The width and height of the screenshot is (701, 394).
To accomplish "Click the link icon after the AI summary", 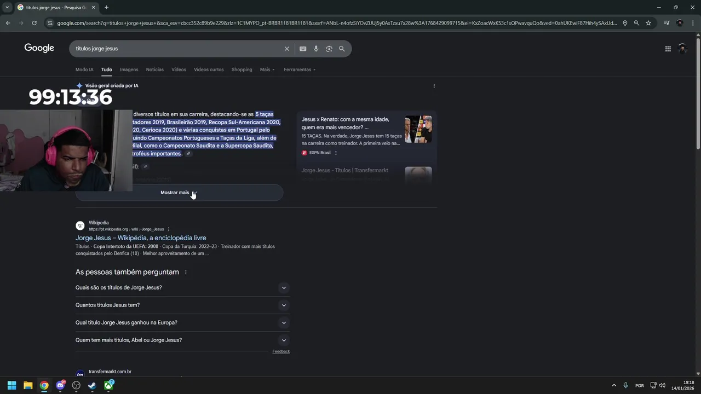I will pos(188,154).
